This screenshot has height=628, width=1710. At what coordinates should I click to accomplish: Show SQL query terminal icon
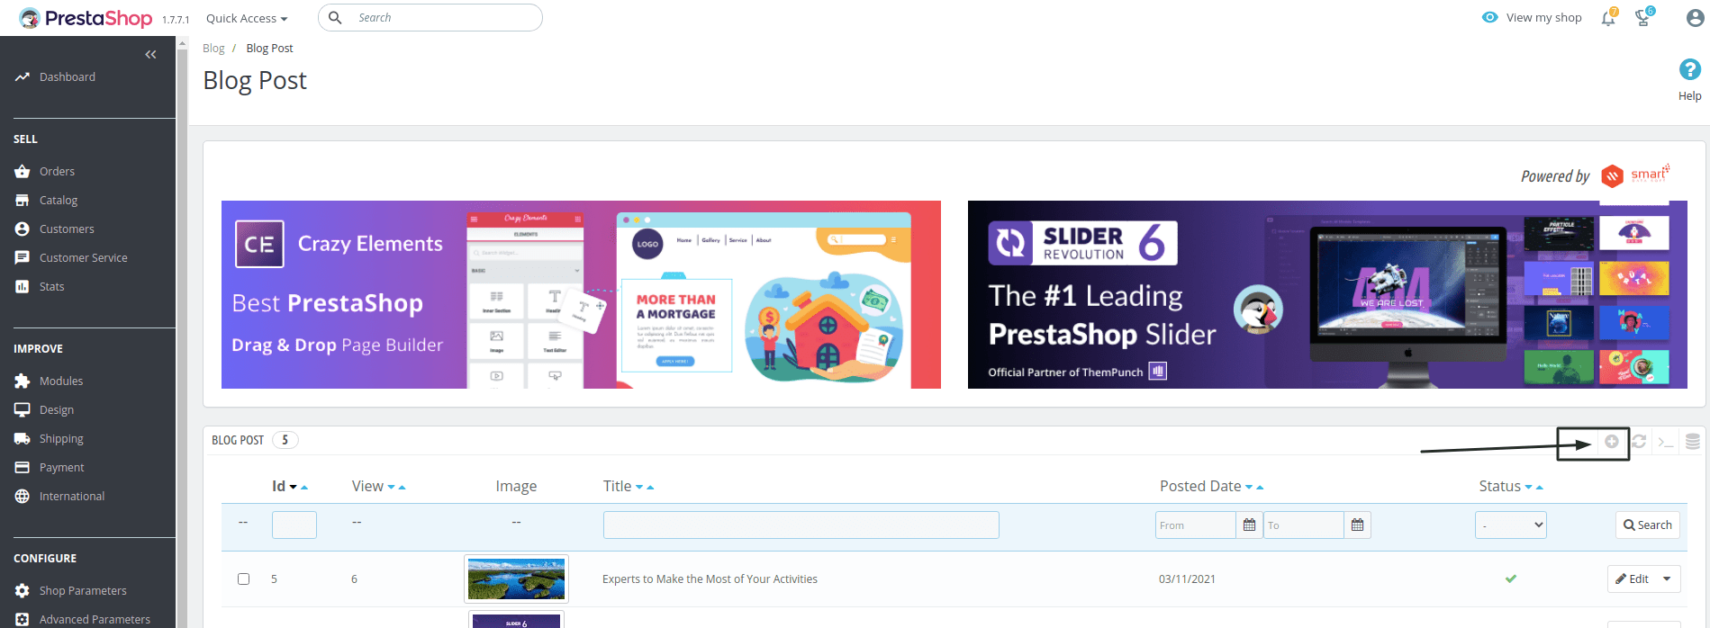[x=1666, y=442]
